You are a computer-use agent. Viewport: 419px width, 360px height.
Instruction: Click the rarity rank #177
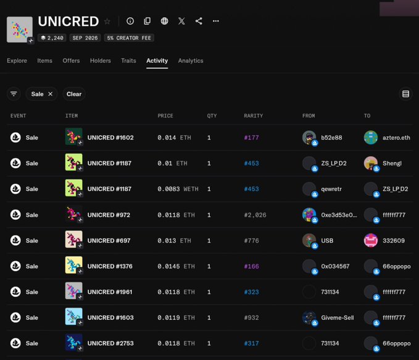click(251, 138)
